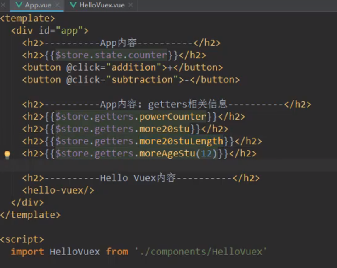Image resolution: width=337 pixels, height=268 pixels.
Task: Close the App.vue tab
Action: [57, 5]
